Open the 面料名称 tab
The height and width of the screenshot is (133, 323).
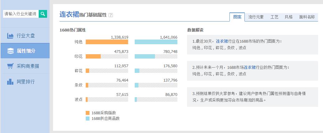click(x=307, y=17)
